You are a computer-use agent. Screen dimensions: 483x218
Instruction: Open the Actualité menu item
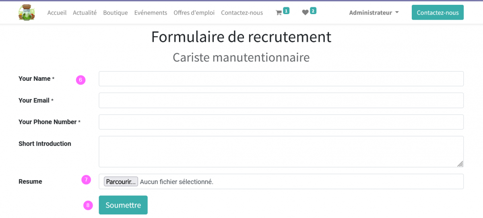click(x=85, y=12)
